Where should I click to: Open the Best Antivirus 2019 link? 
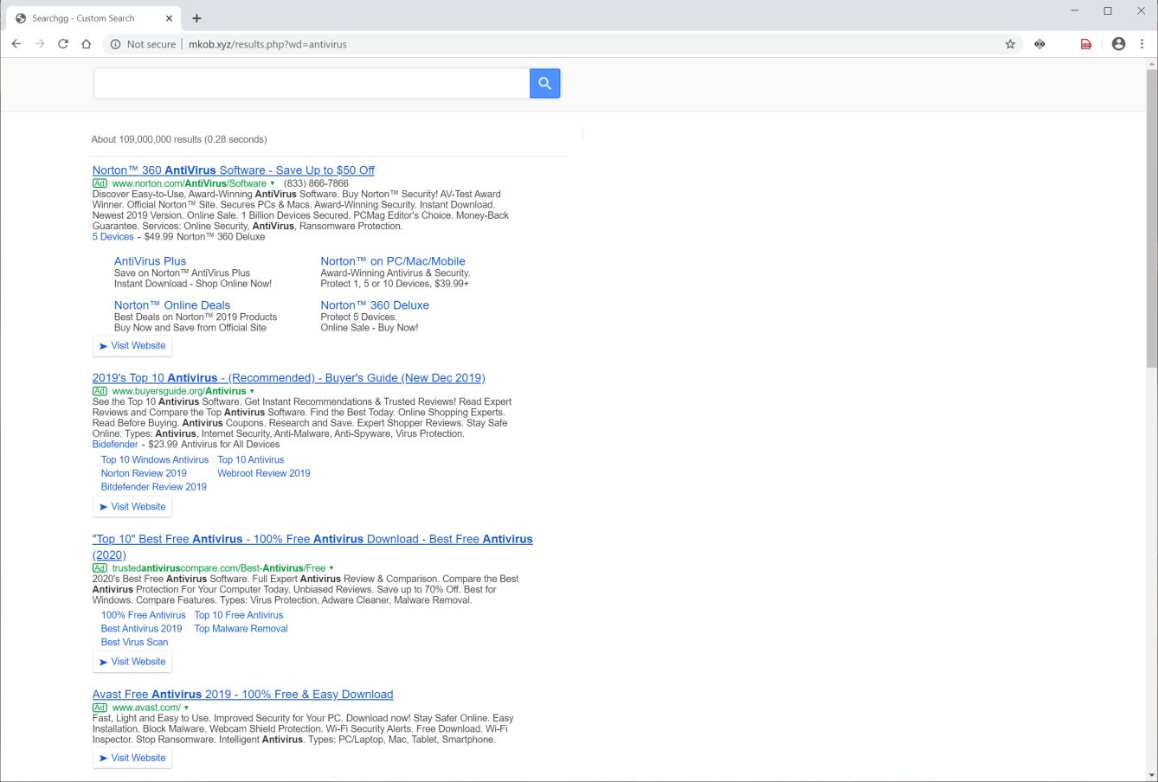pyautogui.click(x=142, y=629)
